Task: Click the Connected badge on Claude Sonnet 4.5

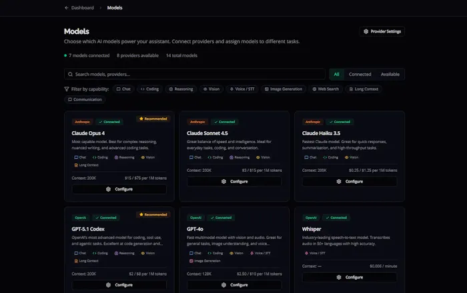Action: pyautogui.click(x=225, y=122)
